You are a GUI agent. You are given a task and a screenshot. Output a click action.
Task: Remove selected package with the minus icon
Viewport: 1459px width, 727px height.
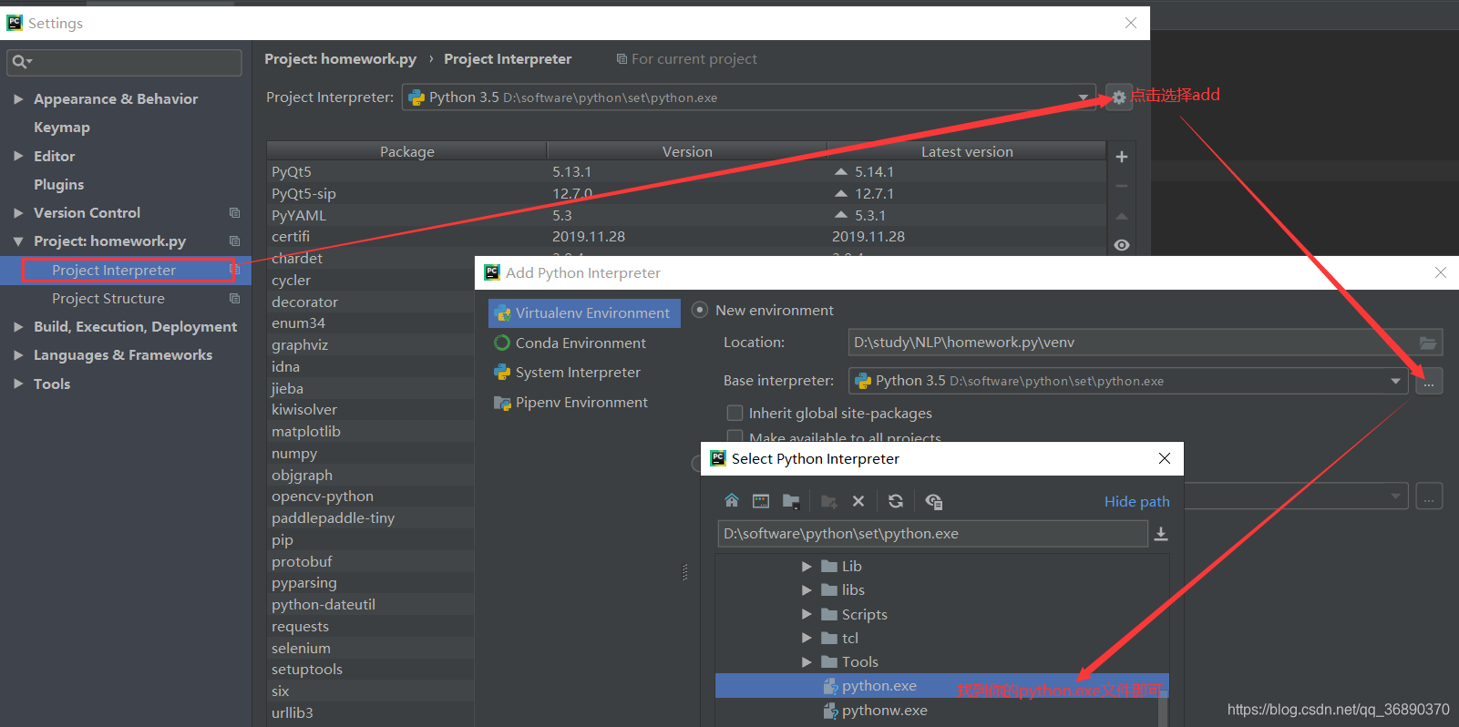pos(1122,186)
